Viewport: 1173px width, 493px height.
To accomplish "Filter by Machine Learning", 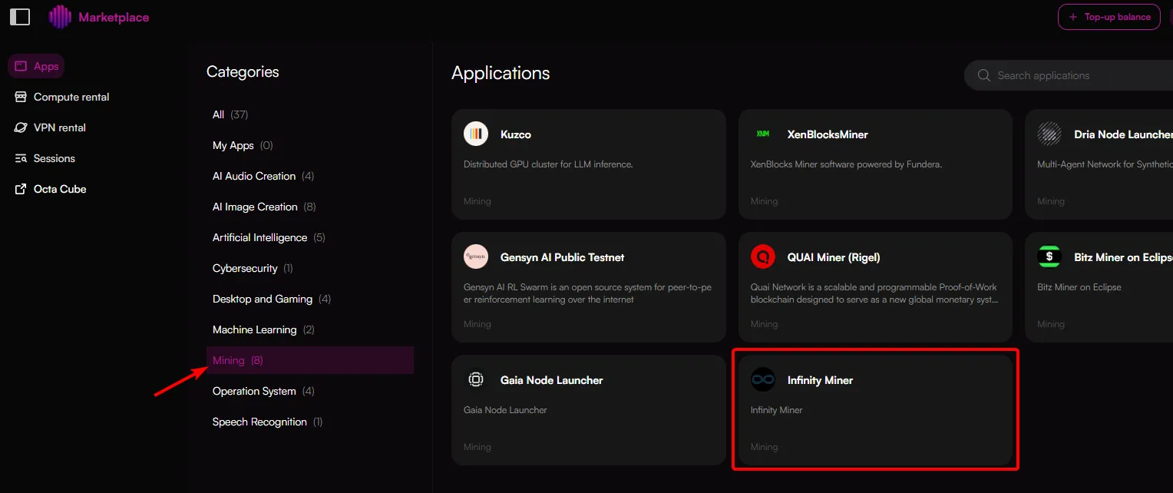I will pyautogui.click(x=263, y=329).
